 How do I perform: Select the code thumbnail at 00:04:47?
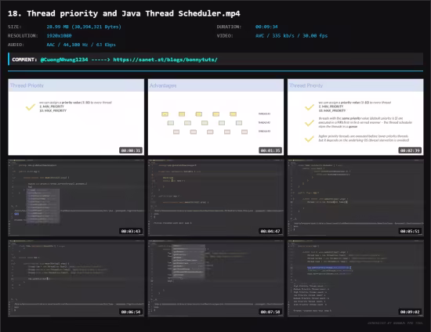[215, 197]
